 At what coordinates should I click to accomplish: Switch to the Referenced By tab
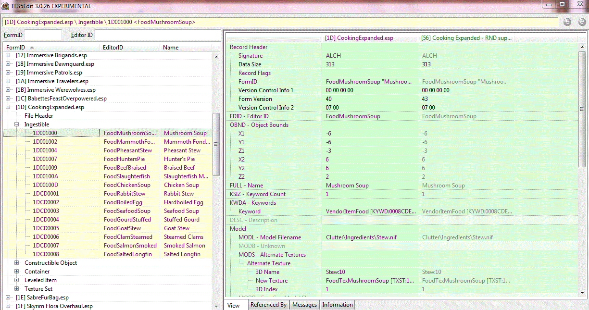(x=268, y=305)
